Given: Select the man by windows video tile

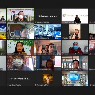Looking at the screenshot, I should [x=75, y=63].
